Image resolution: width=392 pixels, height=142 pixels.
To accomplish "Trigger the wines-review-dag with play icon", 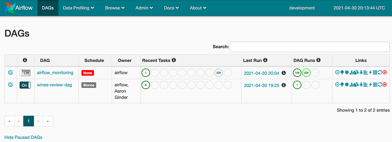I will 337,84.
